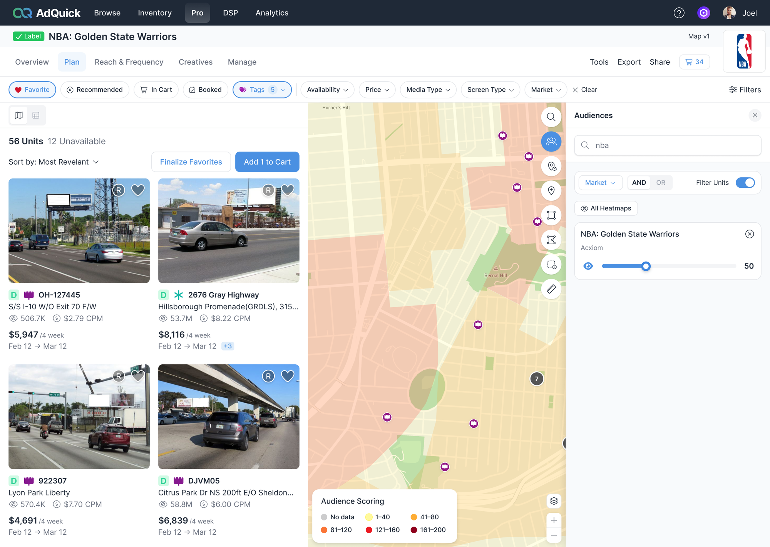The height and width of the screenshot is (547, 770).
Task: Favorite the DJVM05 unit heart
Action: click(x=288, y=376)
